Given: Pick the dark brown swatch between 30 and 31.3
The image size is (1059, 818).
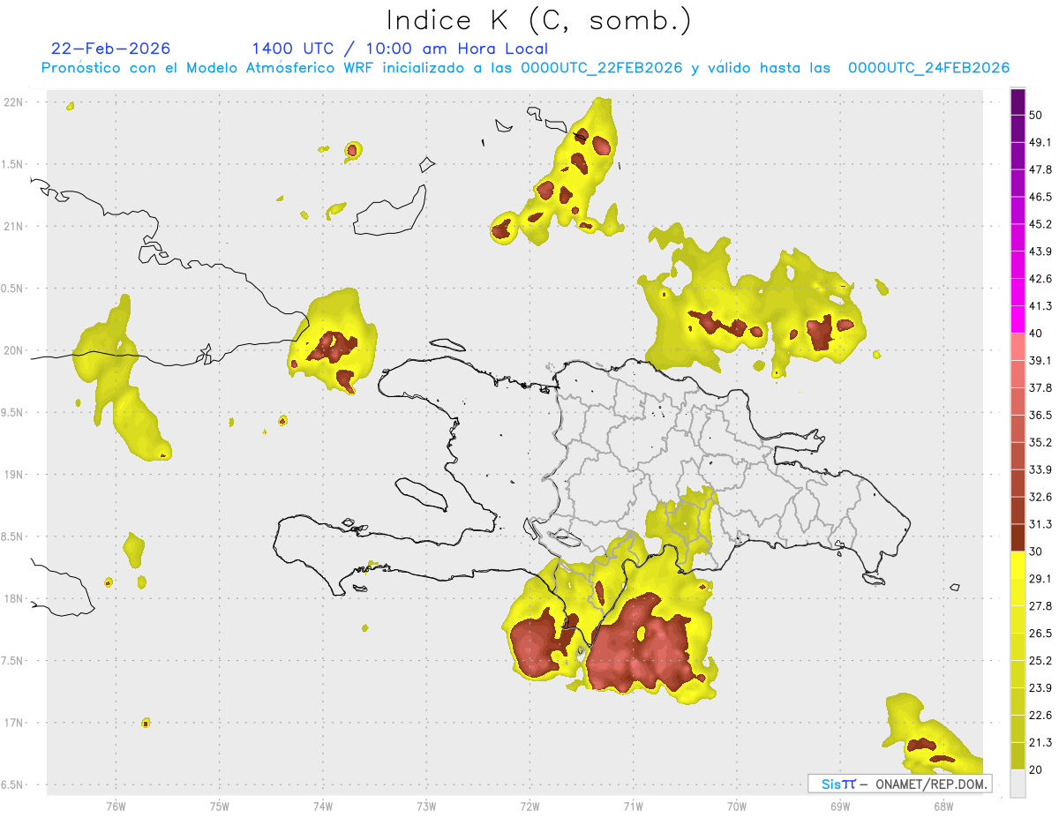Looking at the screenshot, I should 1018,538.
